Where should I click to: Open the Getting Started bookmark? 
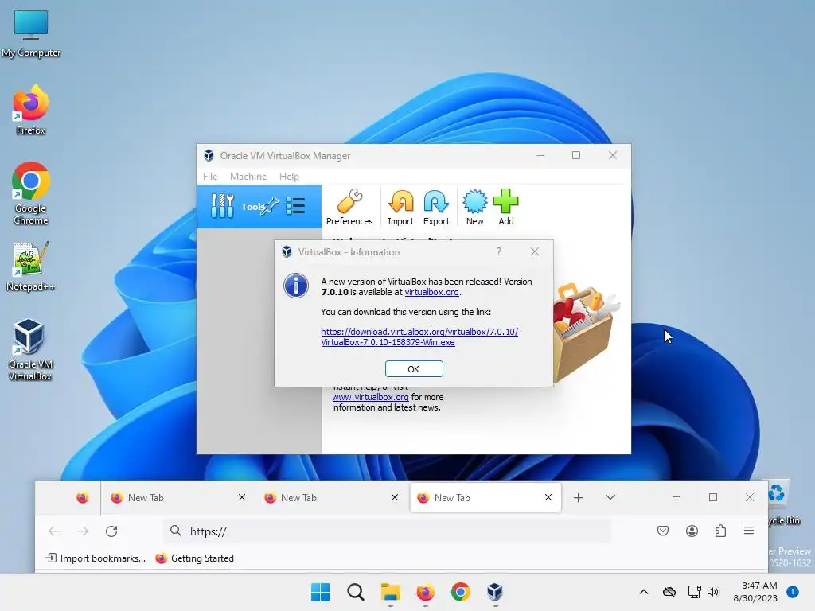tap(195, 558)
